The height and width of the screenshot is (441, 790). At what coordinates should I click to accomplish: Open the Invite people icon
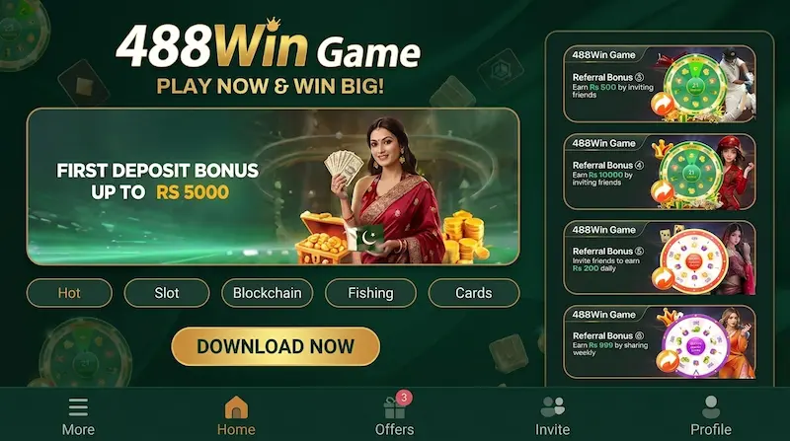click(553, 406)
